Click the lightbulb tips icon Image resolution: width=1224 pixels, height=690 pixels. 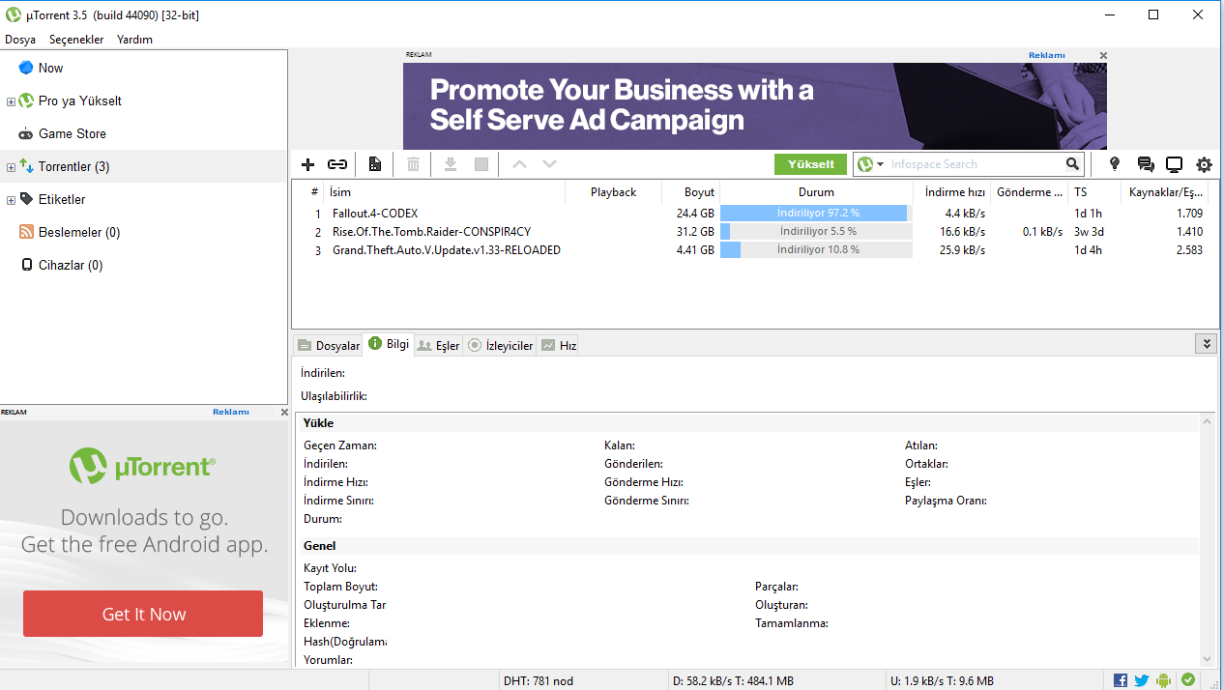tap(1115, 164)
